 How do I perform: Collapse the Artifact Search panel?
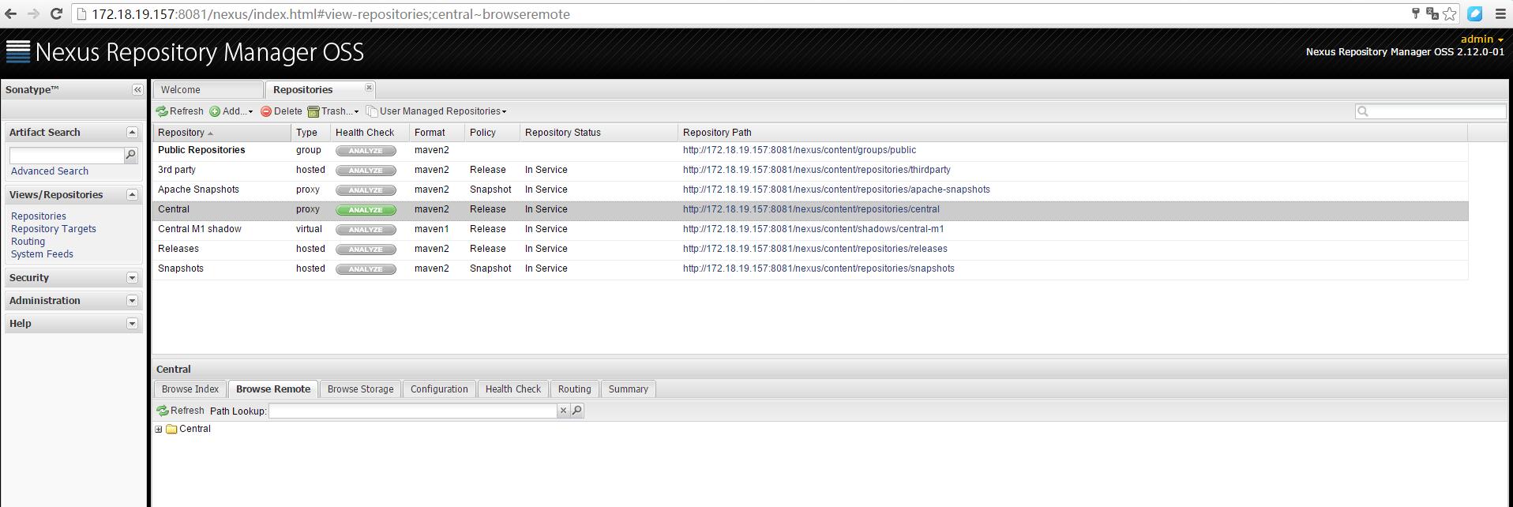pos(132,133)
